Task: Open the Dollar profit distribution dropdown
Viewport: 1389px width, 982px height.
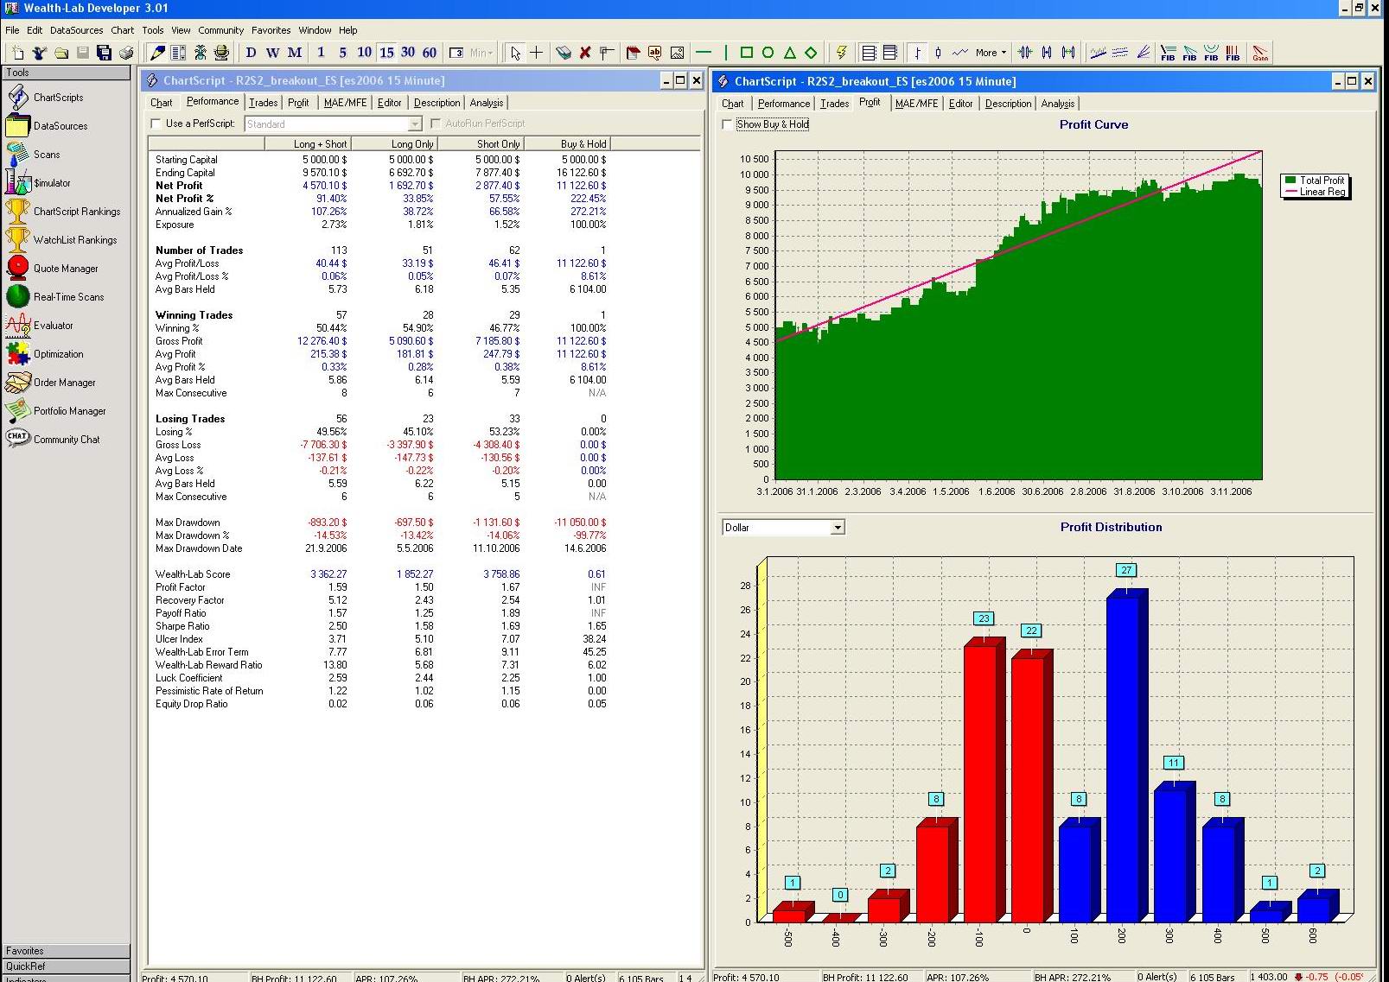Action: pyautogui.click(x=837, y=528)
